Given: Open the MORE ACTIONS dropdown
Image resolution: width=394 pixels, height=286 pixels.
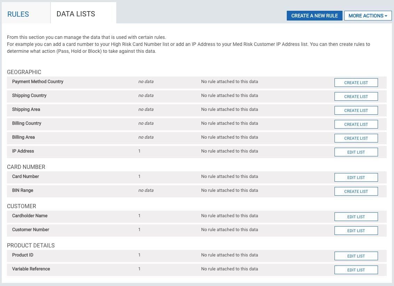Looking at the screenshot, I should tap(368, 16).
